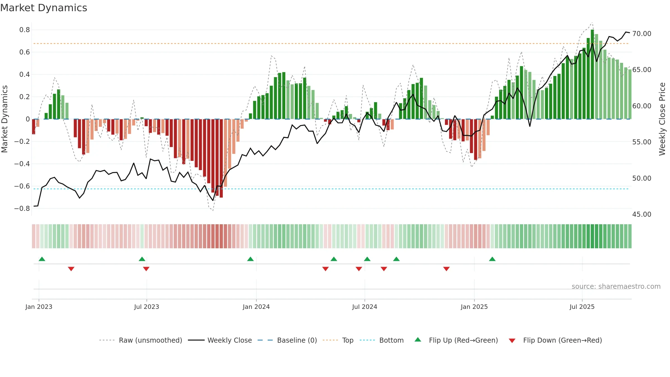The width and height of the screenshot is (670, 377).
Task: Click the source: sharemaestro.com text
Action: click(616, 286)
